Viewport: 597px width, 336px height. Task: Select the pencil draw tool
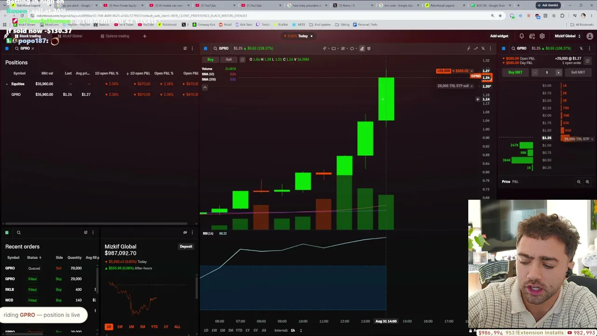[362, 48]
